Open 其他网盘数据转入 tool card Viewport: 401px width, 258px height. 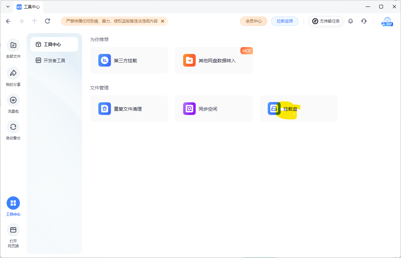tap(214, 60)
